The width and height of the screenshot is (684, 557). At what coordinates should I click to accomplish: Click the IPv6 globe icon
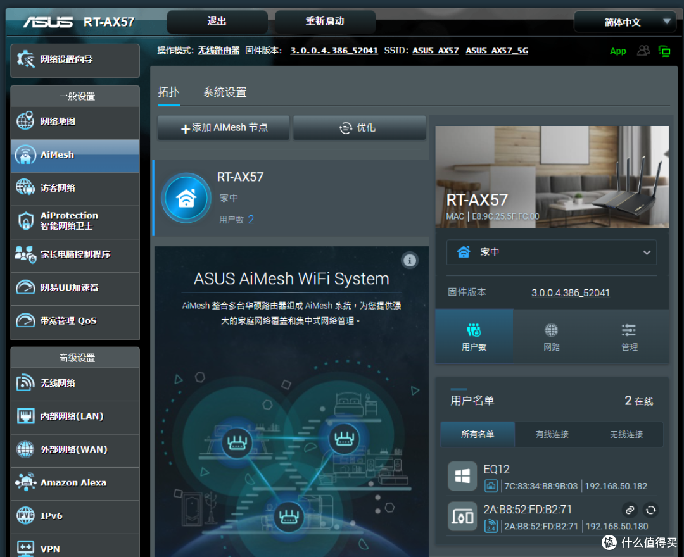coord(25,515)
